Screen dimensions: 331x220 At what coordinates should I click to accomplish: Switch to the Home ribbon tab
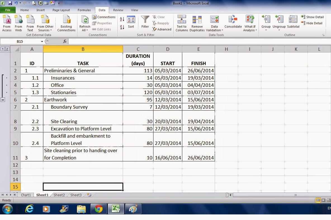coord(25,10)
